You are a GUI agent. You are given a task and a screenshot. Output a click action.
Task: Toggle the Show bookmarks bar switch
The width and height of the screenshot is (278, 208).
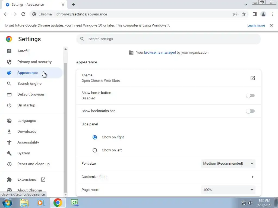coord(250,111)
